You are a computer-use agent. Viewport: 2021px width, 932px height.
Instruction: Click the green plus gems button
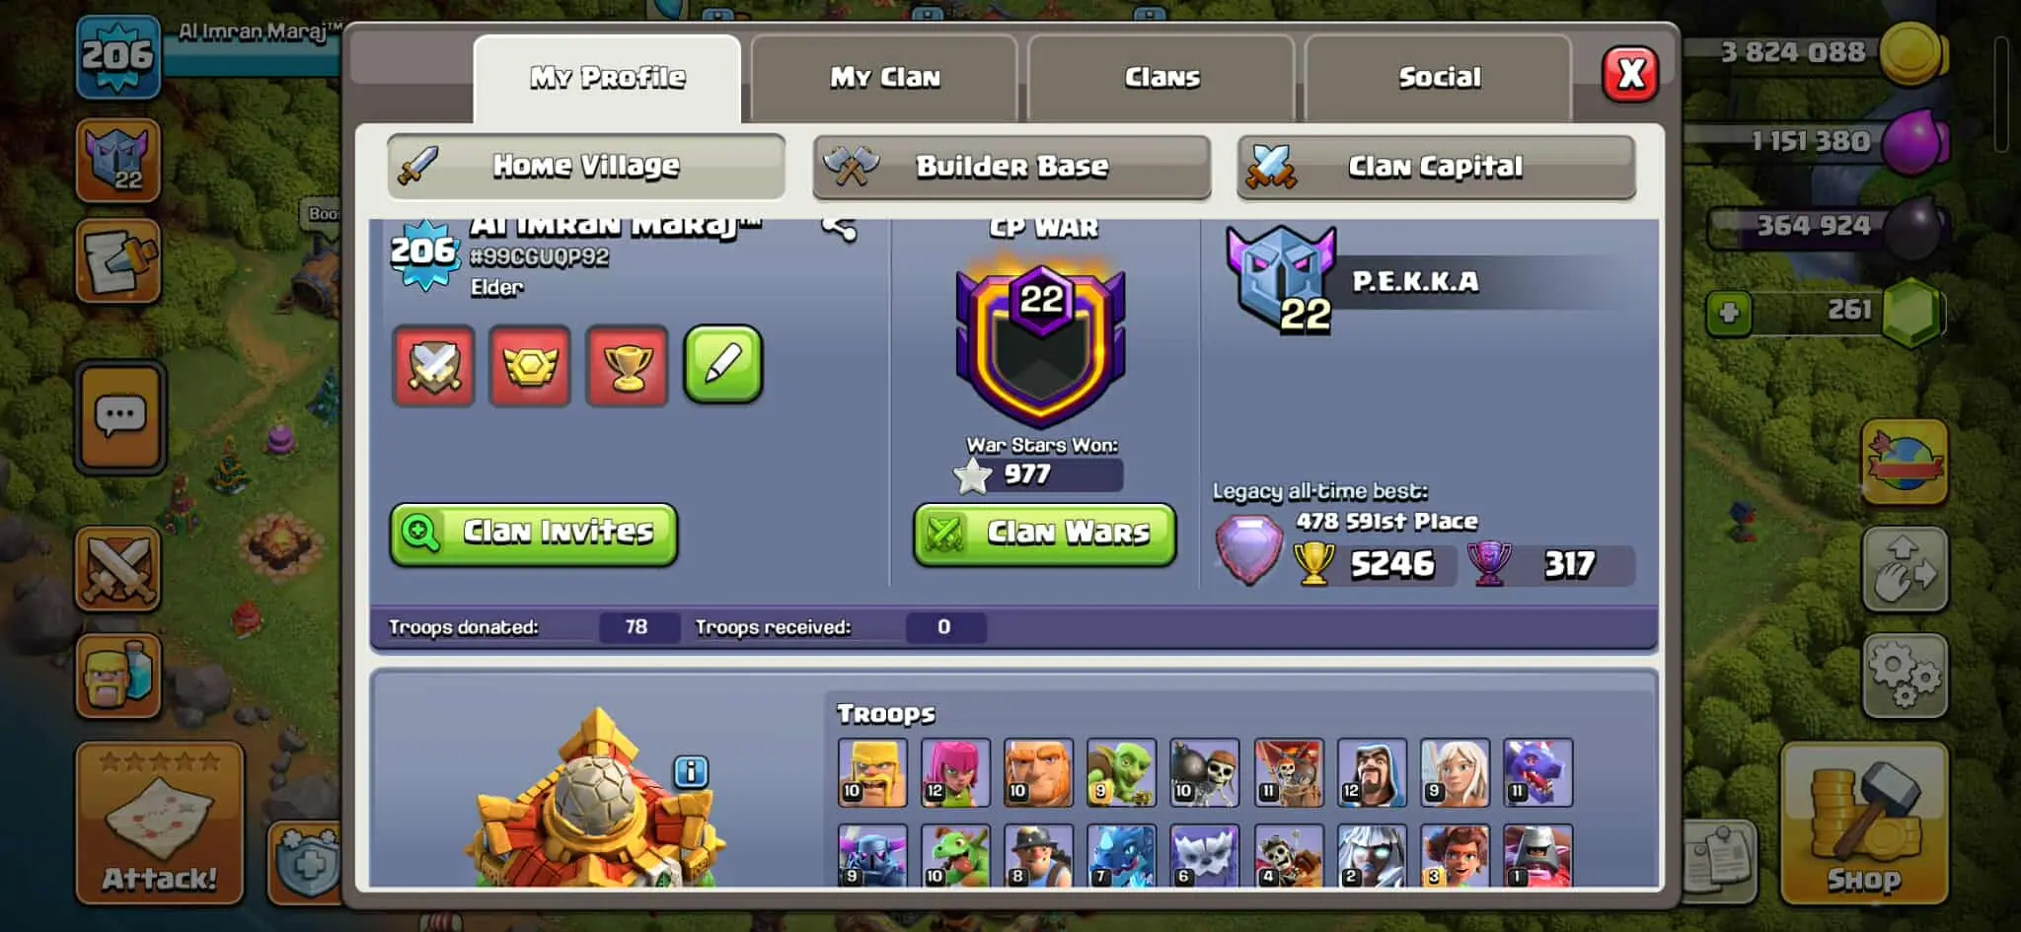1729,313
